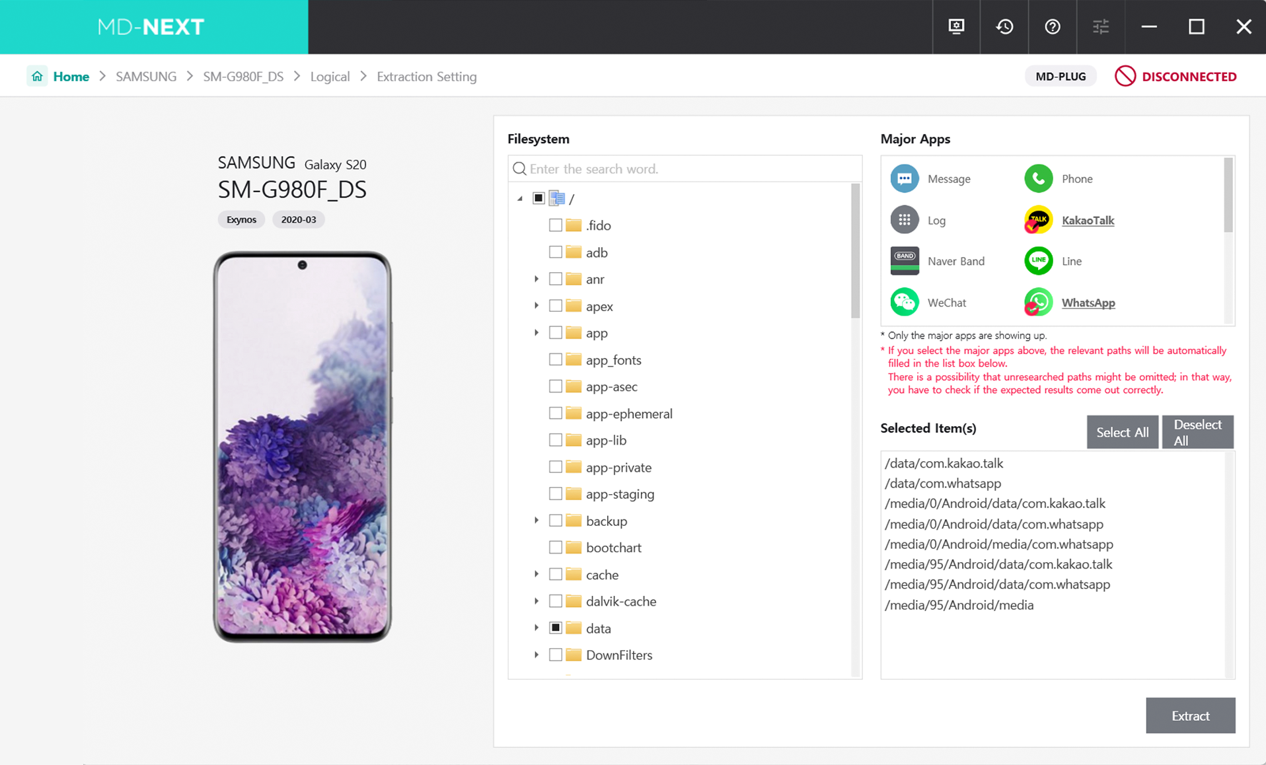The image size is (1266, 765).
Task: Check the anr folder checkbox
Action: (556, 279)
